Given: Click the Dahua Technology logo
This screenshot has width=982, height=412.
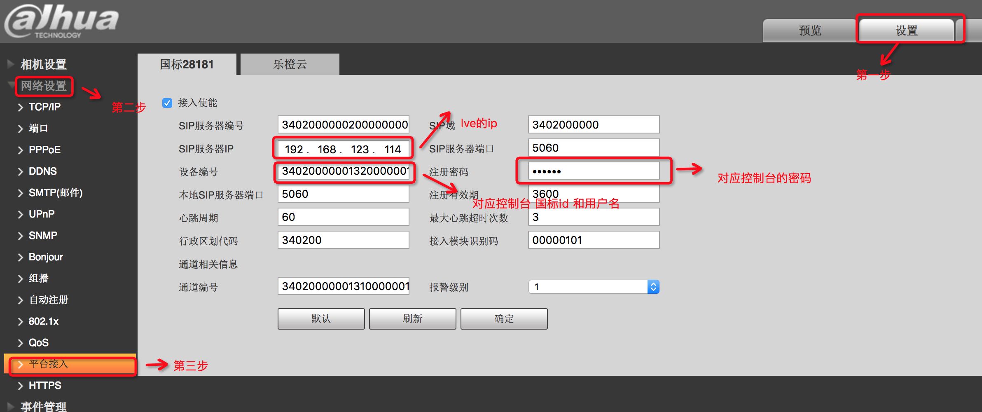Looking at the screenshot, I should 61,21.
